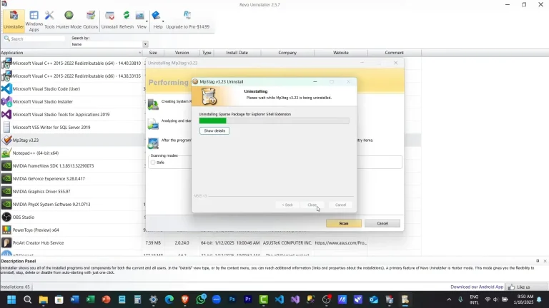Activate Hunter Mode
Screen dimensions: 549x308
click(x=69, y=20)
